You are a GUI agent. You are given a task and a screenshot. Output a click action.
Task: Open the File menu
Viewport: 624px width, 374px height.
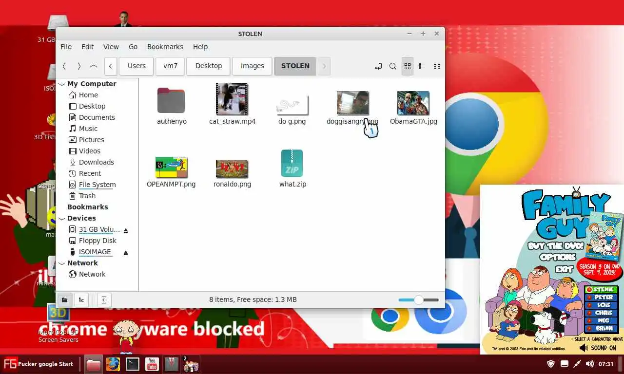tap(66, 47)
